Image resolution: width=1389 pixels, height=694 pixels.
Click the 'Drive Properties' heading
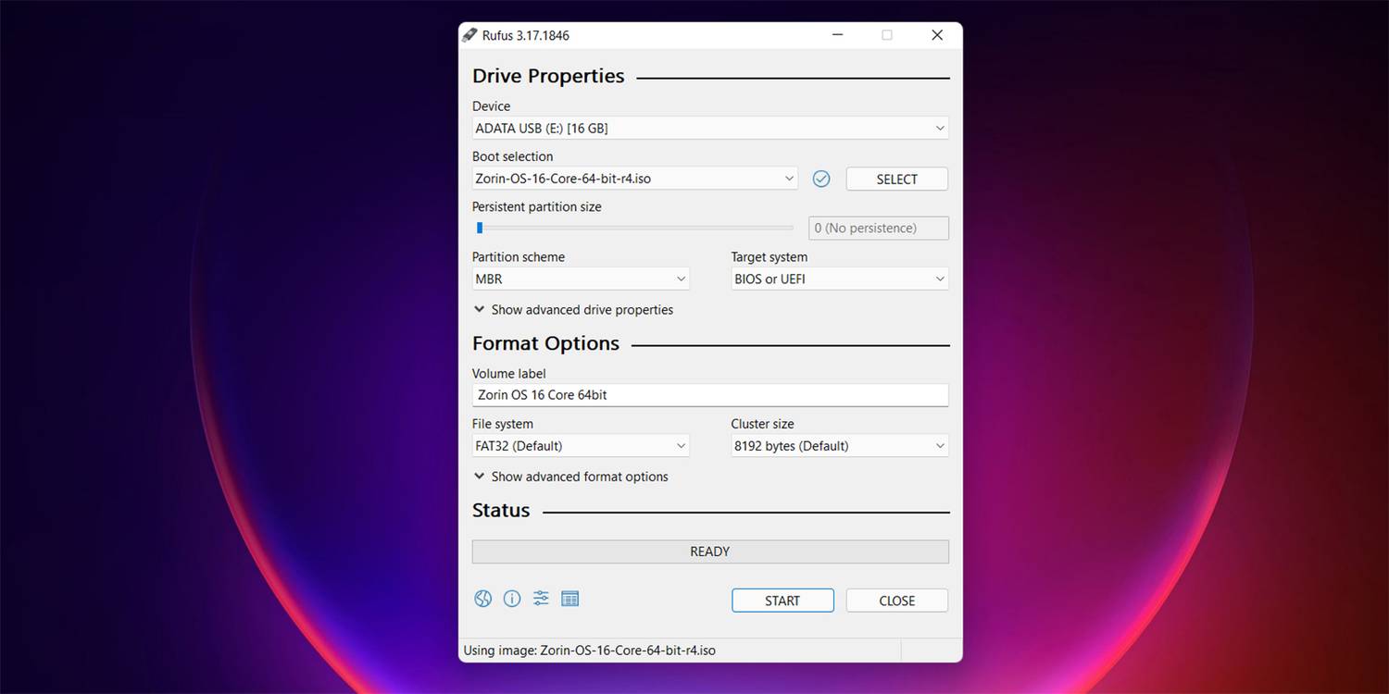click(x=548, y=77)
